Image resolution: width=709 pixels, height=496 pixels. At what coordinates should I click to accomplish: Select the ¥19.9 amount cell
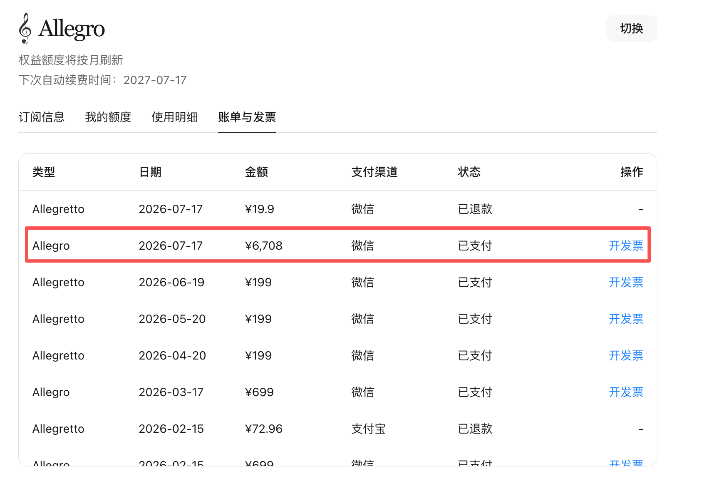click(x=260, y=209)
